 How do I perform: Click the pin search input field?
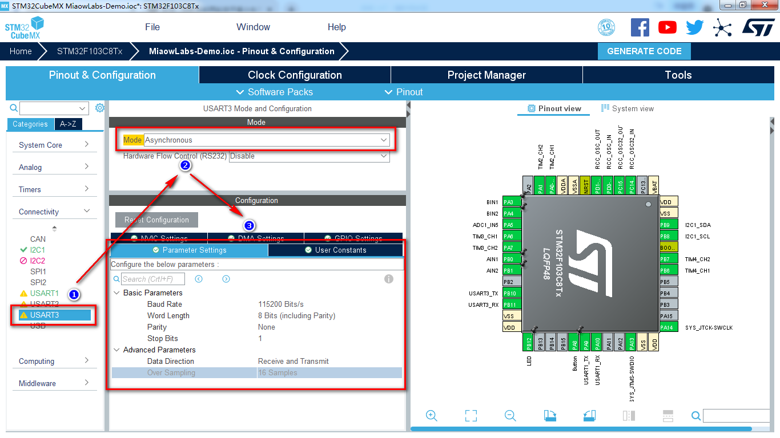coord(735,416)
